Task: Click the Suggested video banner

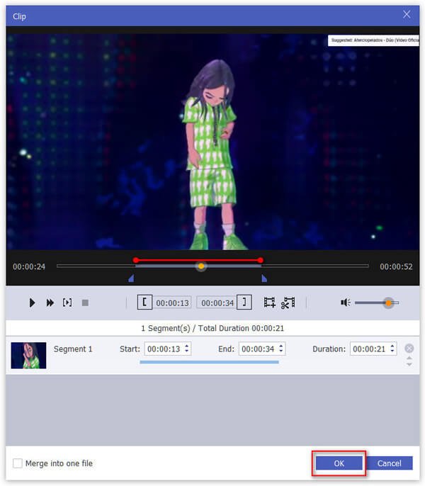Action: pos(373,40)
